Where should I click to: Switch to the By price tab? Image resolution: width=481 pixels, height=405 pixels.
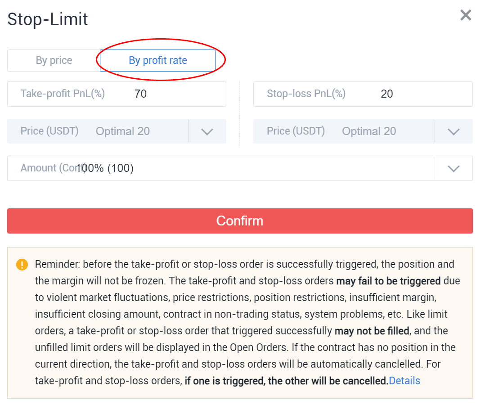[x=54, y=60]
